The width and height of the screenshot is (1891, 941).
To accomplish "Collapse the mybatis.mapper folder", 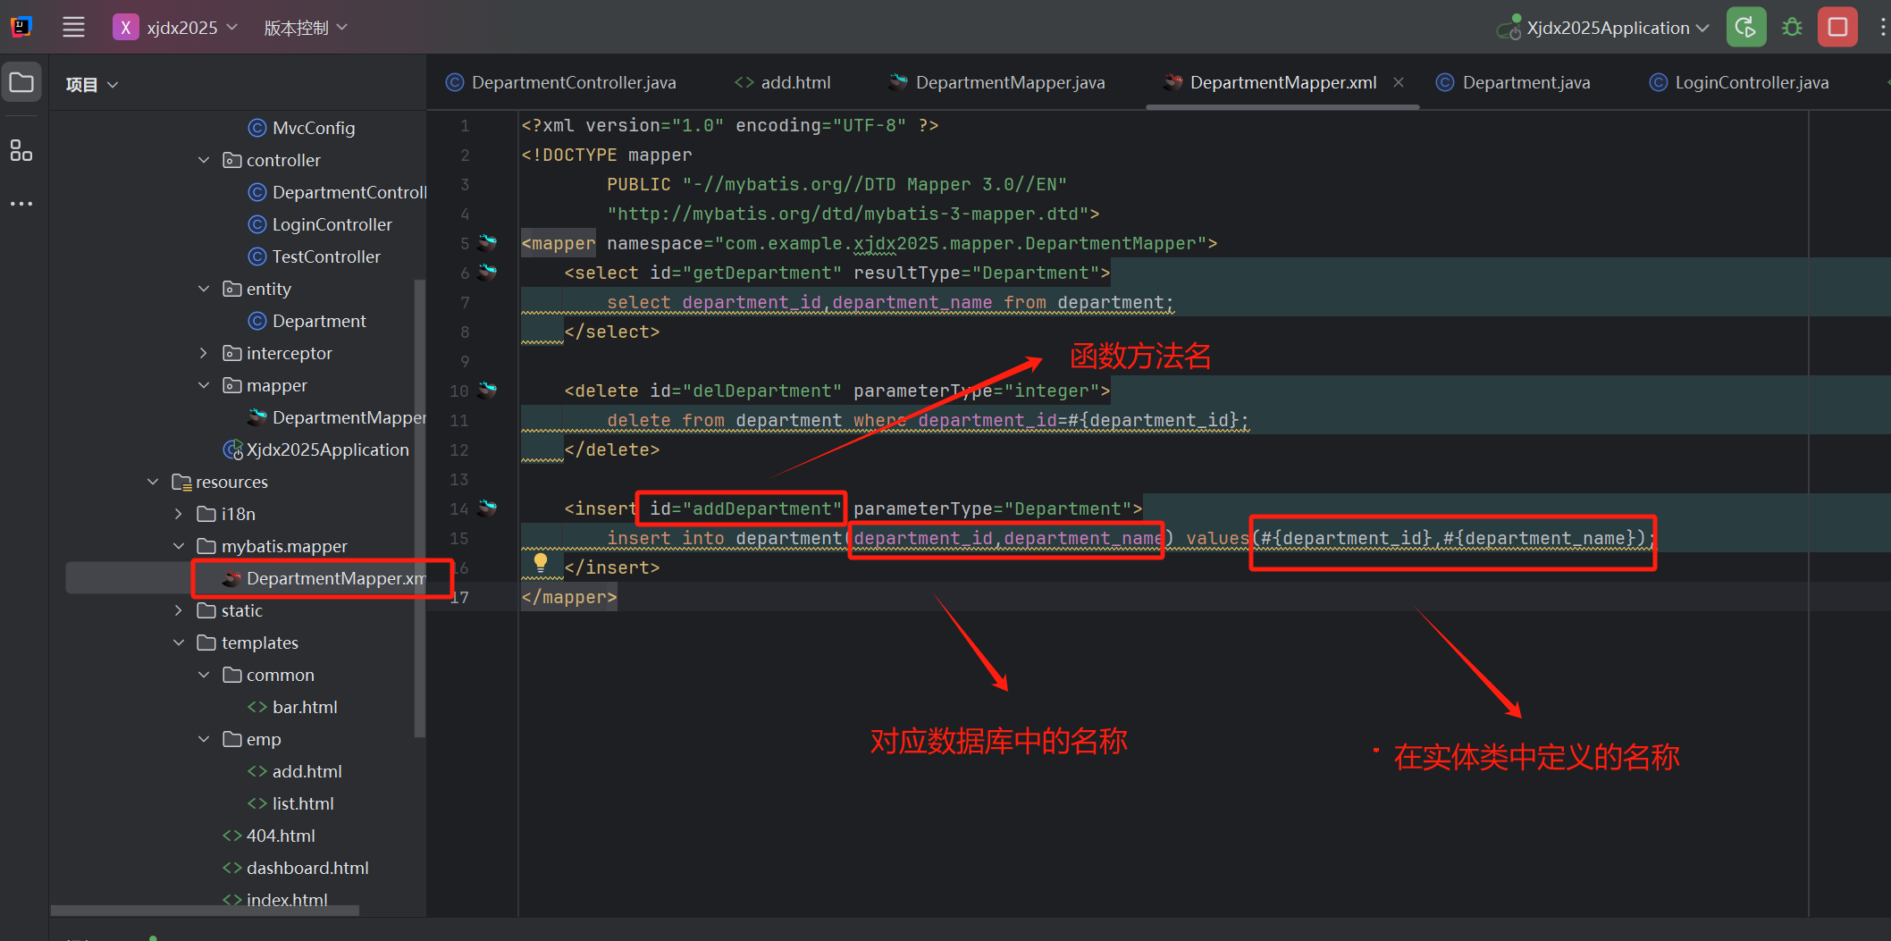I will tap(179, 546).
